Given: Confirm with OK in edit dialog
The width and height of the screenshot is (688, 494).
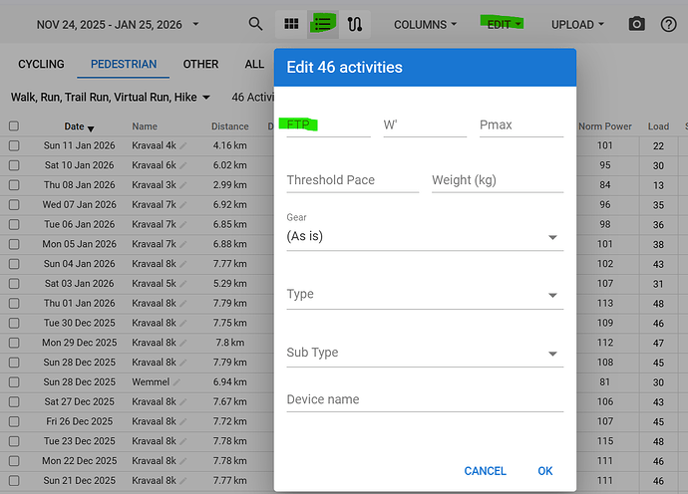Looking at the screenshot, I should point(545,471).
